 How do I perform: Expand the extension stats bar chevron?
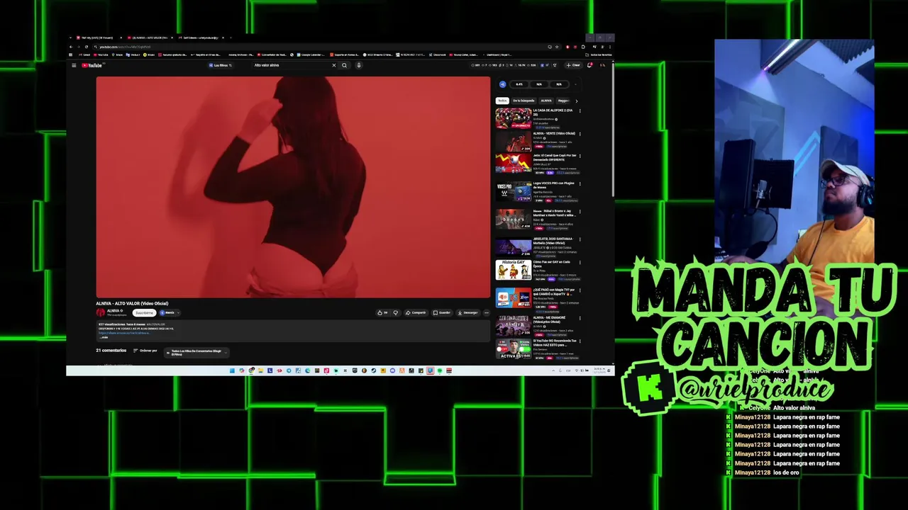click(x=575, y=84)
